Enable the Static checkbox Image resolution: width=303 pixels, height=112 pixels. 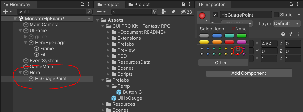[x=276, y=15]
